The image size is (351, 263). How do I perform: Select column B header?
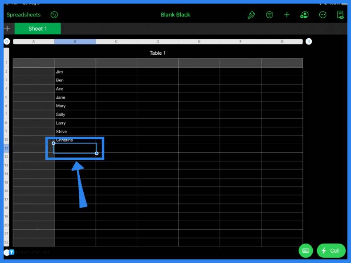[x=75, y=41]
